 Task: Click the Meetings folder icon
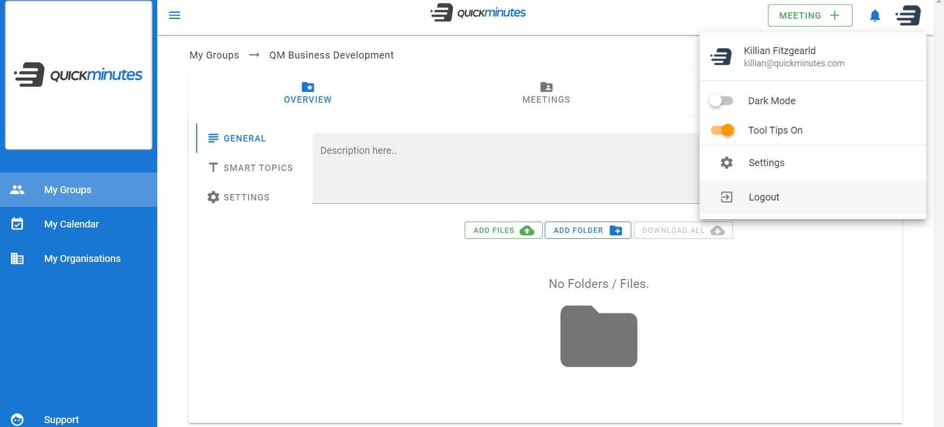(x=546, y=87)
